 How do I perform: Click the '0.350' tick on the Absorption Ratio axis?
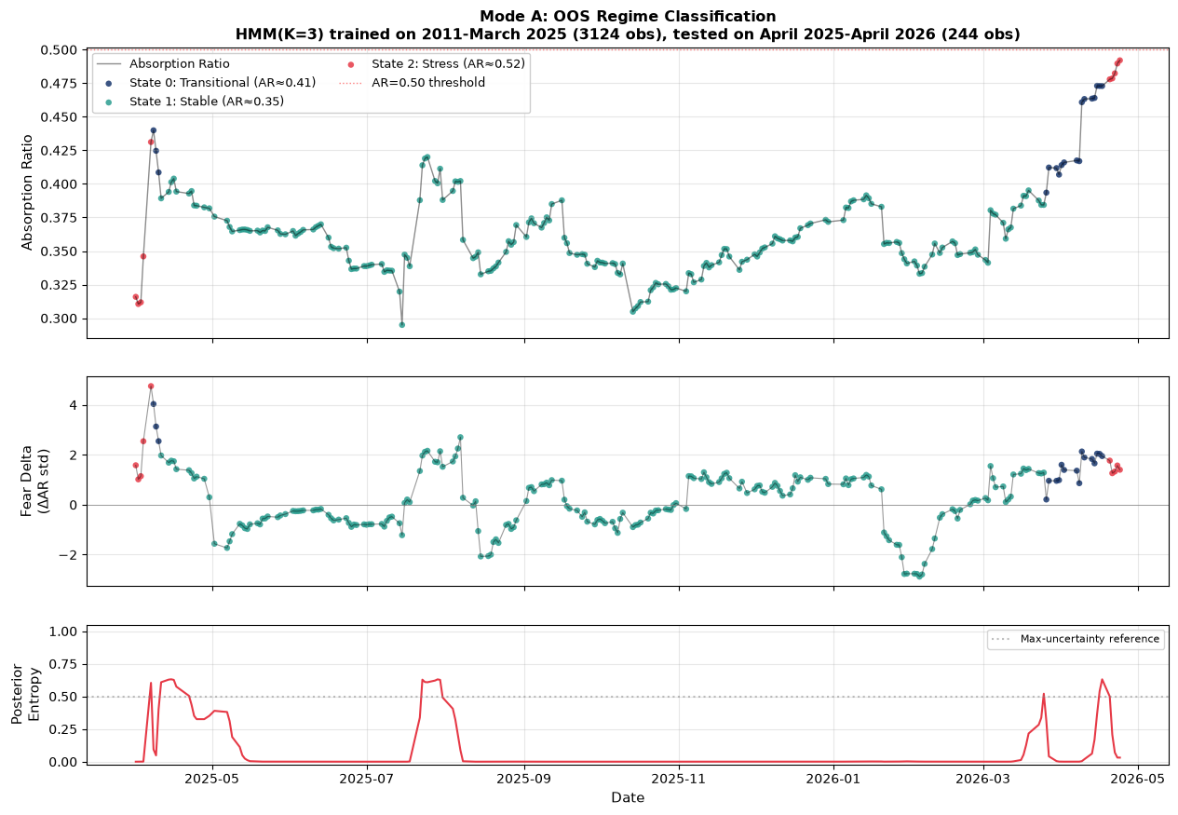coord(61,251)
